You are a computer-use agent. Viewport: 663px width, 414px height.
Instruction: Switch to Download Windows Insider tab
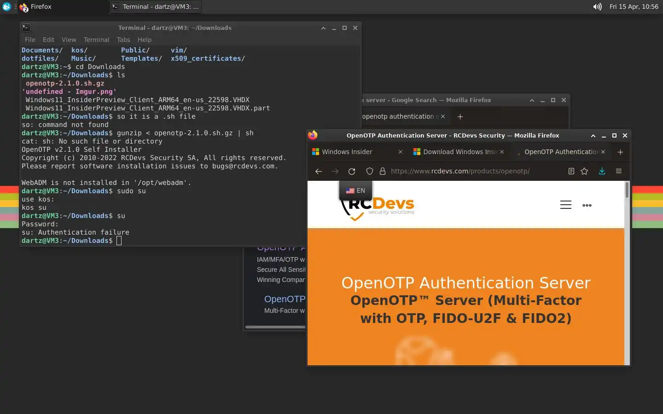pos(459,152)
